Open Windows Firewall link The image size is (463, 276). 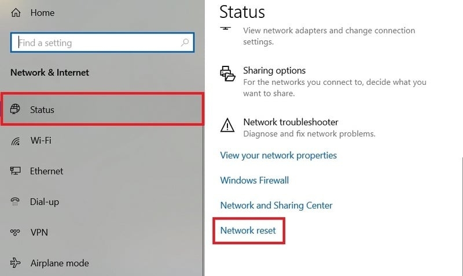click(255, 180)
